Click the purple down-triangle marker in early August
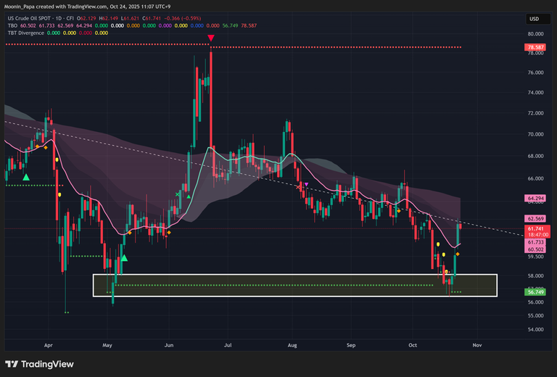This screenshot has height=377, width=557. (x=306, y=185)
